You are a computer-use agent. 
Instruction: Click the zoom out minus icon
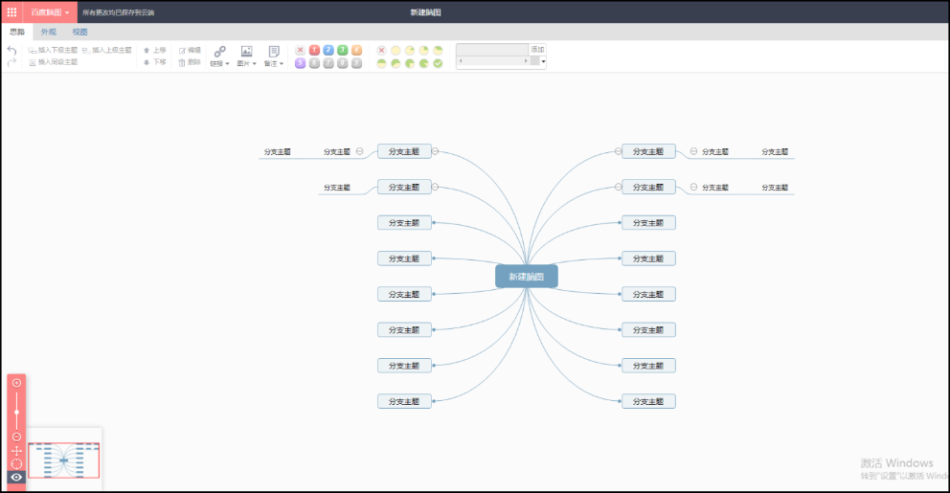[x=16, y=437]
